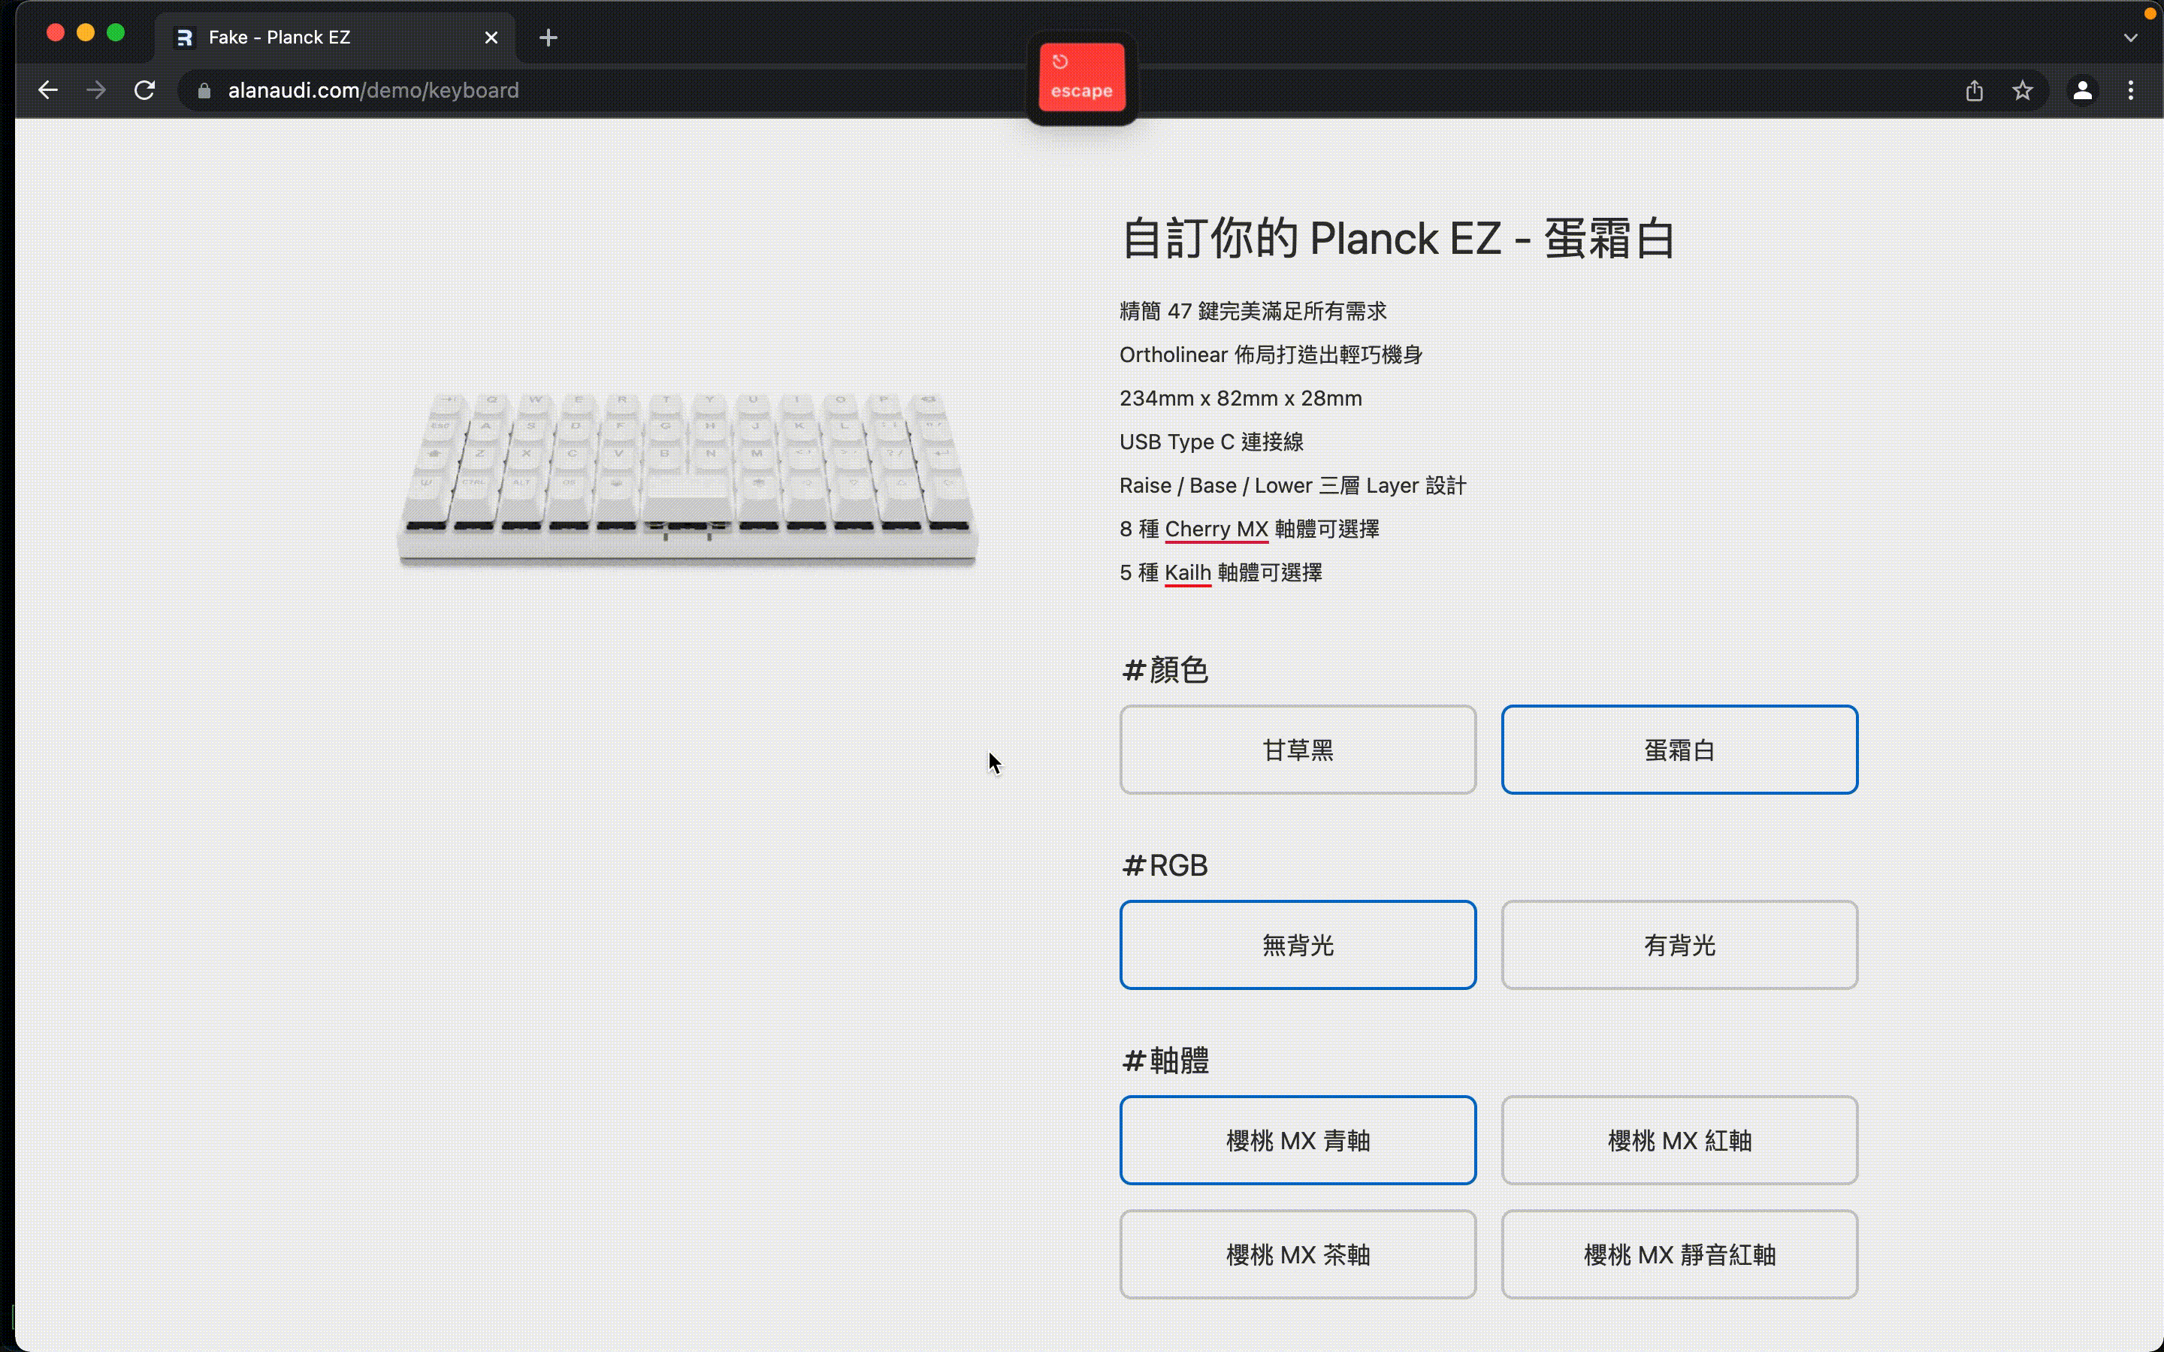Screen dimensions: 2164x1352
Task: Expand the tab search chevron
Action: 2130,38
